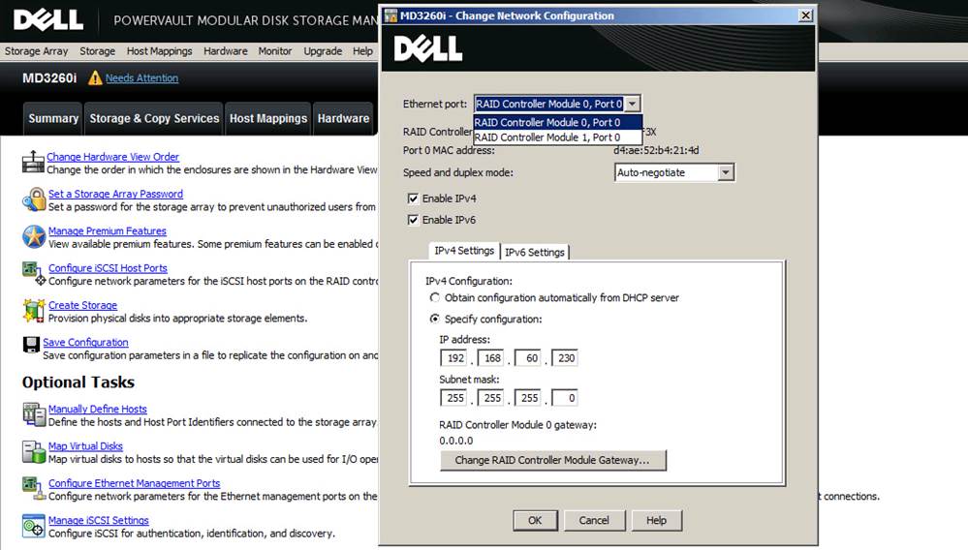968x550 pixels.
Task: Switch to Storage & Copy Services tab
Action: [154, 118]
